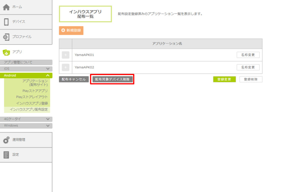Click the Device tablet icon
This screenshot has width=303, height=192.
point(6,22)
